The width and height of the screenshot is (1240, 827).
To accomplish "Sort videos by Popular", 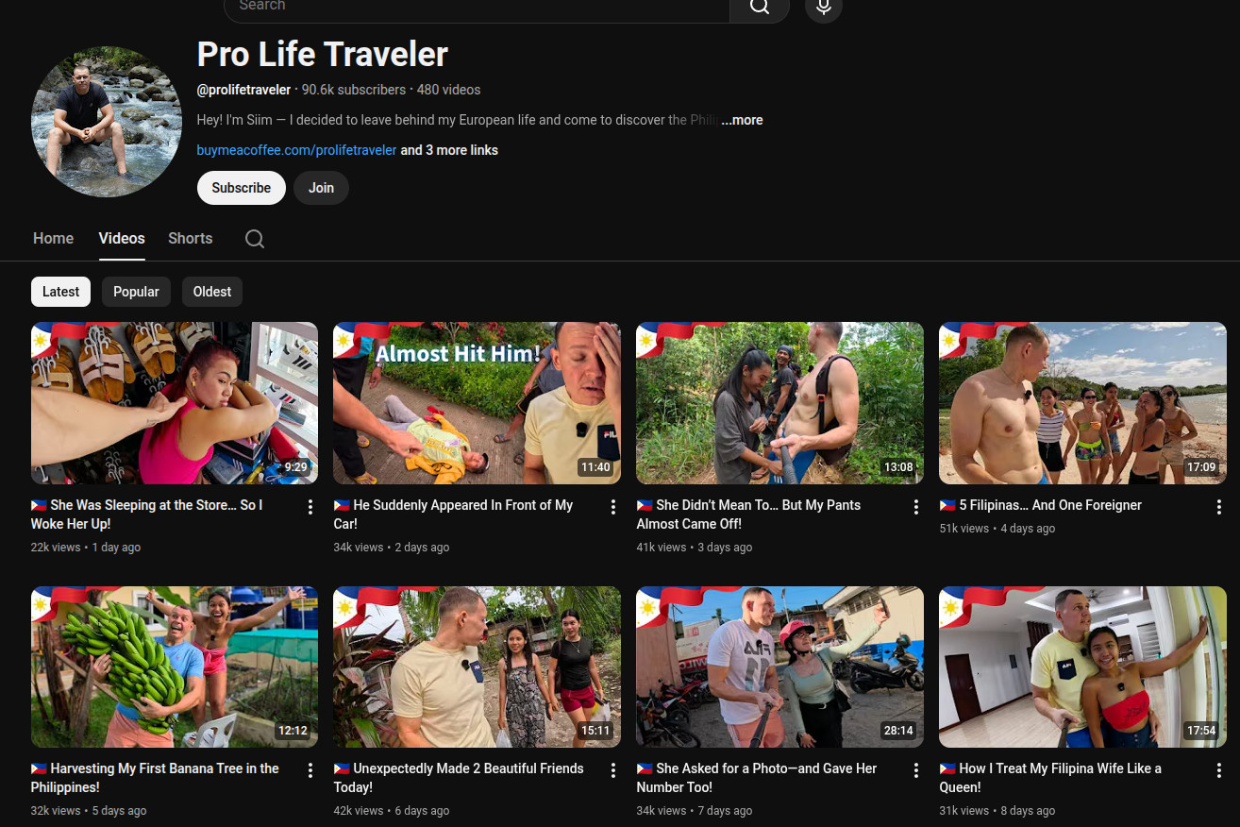I will click(136, 292).
